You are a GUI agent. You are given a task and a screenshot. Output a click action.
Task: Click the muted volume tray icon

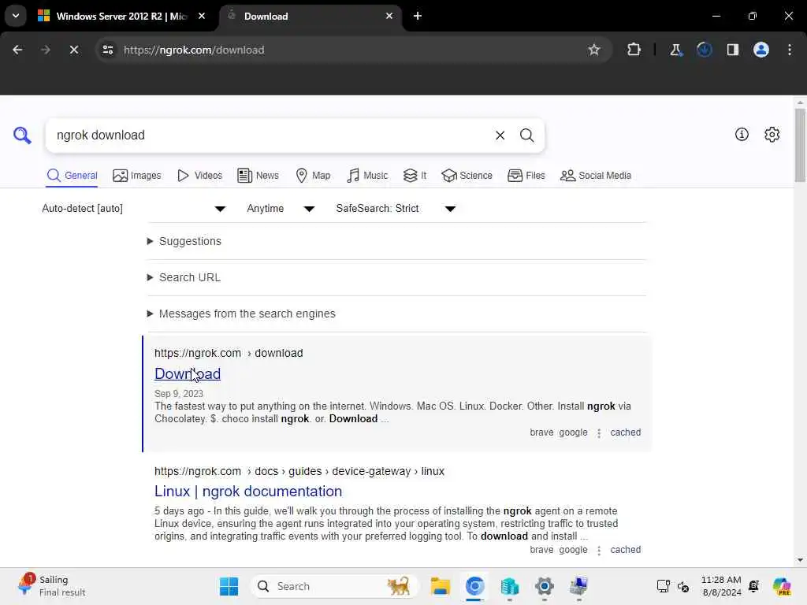683,586
